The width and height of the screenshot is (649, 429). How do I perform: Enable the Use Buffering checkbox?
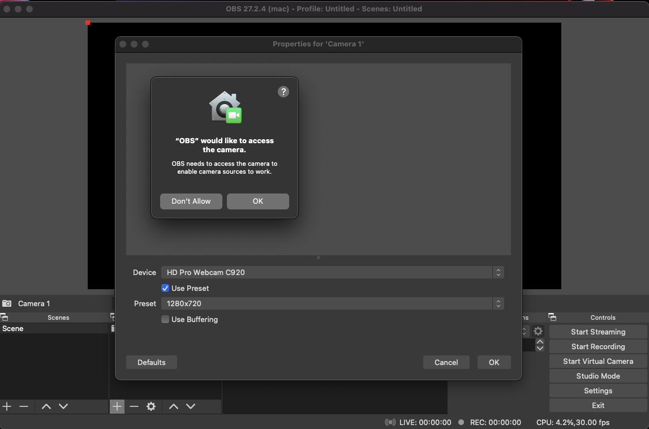(x=165, y=319)
